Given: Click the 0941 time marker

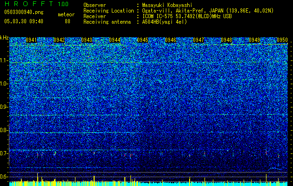Looking at the screenshot, I should [x=31, y=40].
